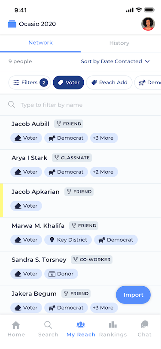
Task: Tap Sandra S. Torsney's Donor tag
Action: 61,274
